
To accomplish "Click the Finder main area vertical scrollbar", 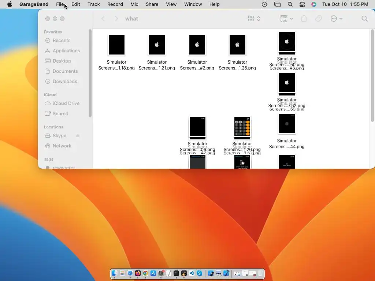I will 372,75.
